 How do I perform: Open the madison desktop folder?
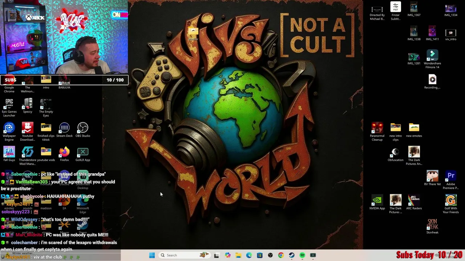click(46, 203)
